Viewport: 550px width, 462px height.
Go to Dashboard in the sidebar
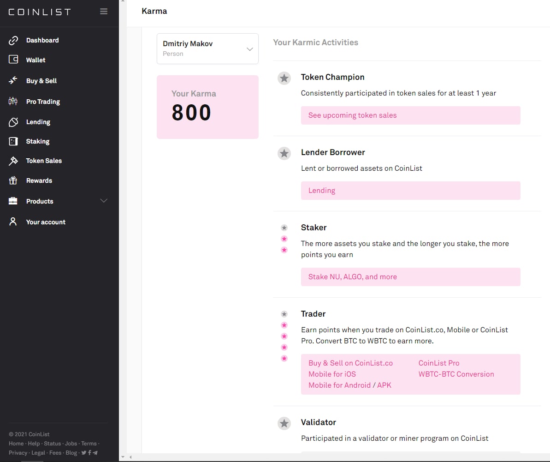(x=42, y=40)
